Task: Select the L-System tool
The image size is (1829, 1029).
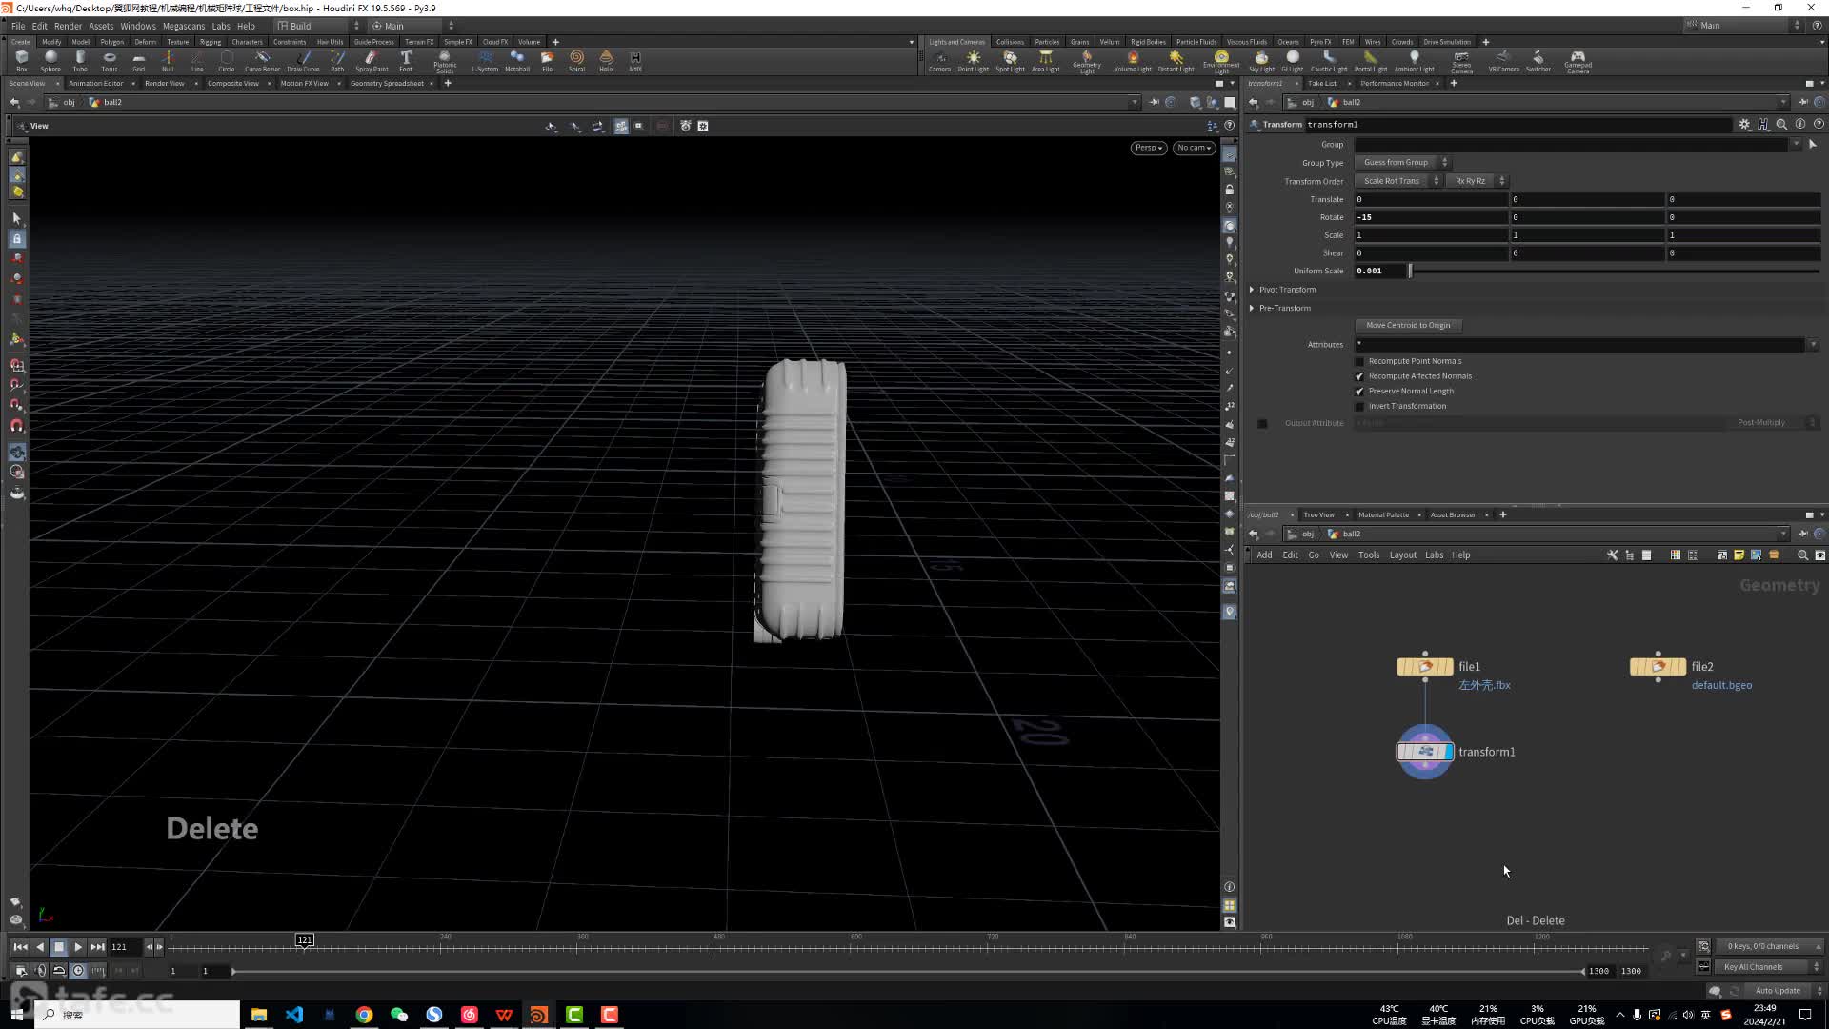Action: (x=485, y=61)
